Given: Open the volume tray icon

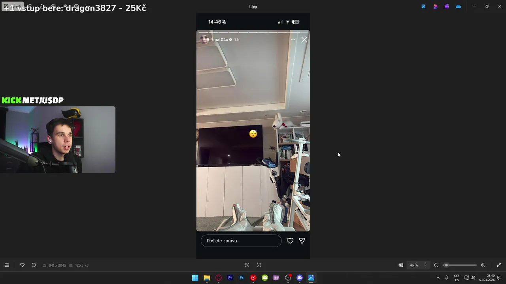Looking at the screenshot, I should coord(473,278).
